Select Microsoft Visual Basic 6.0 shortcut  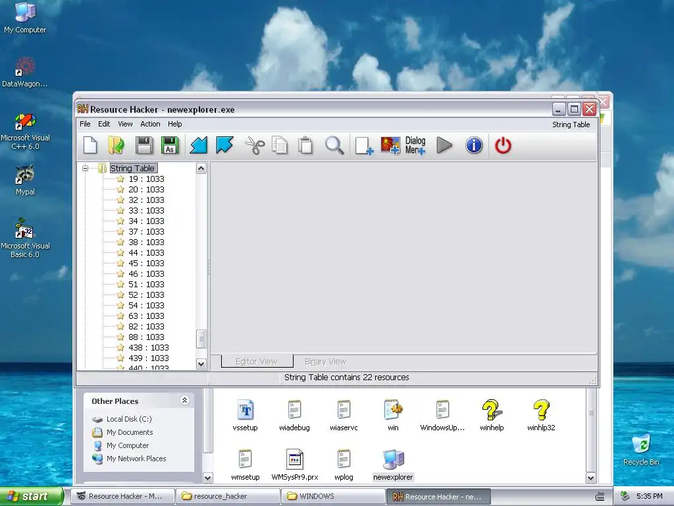click(25, 237)
